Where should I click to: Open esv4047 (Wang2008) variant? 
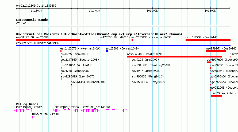146,71
